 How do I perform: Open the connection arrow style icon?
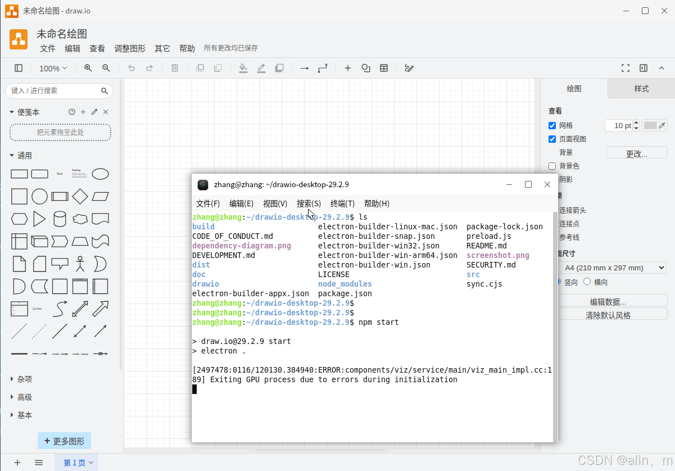coord(305,68)
